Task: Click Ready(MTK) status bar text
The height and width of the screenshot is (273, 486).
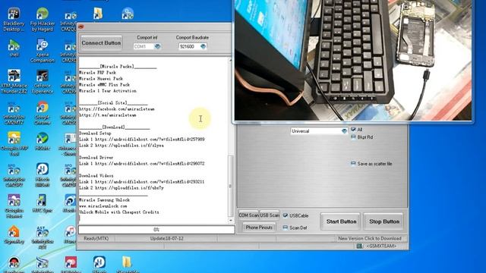Action: [96, 239]
